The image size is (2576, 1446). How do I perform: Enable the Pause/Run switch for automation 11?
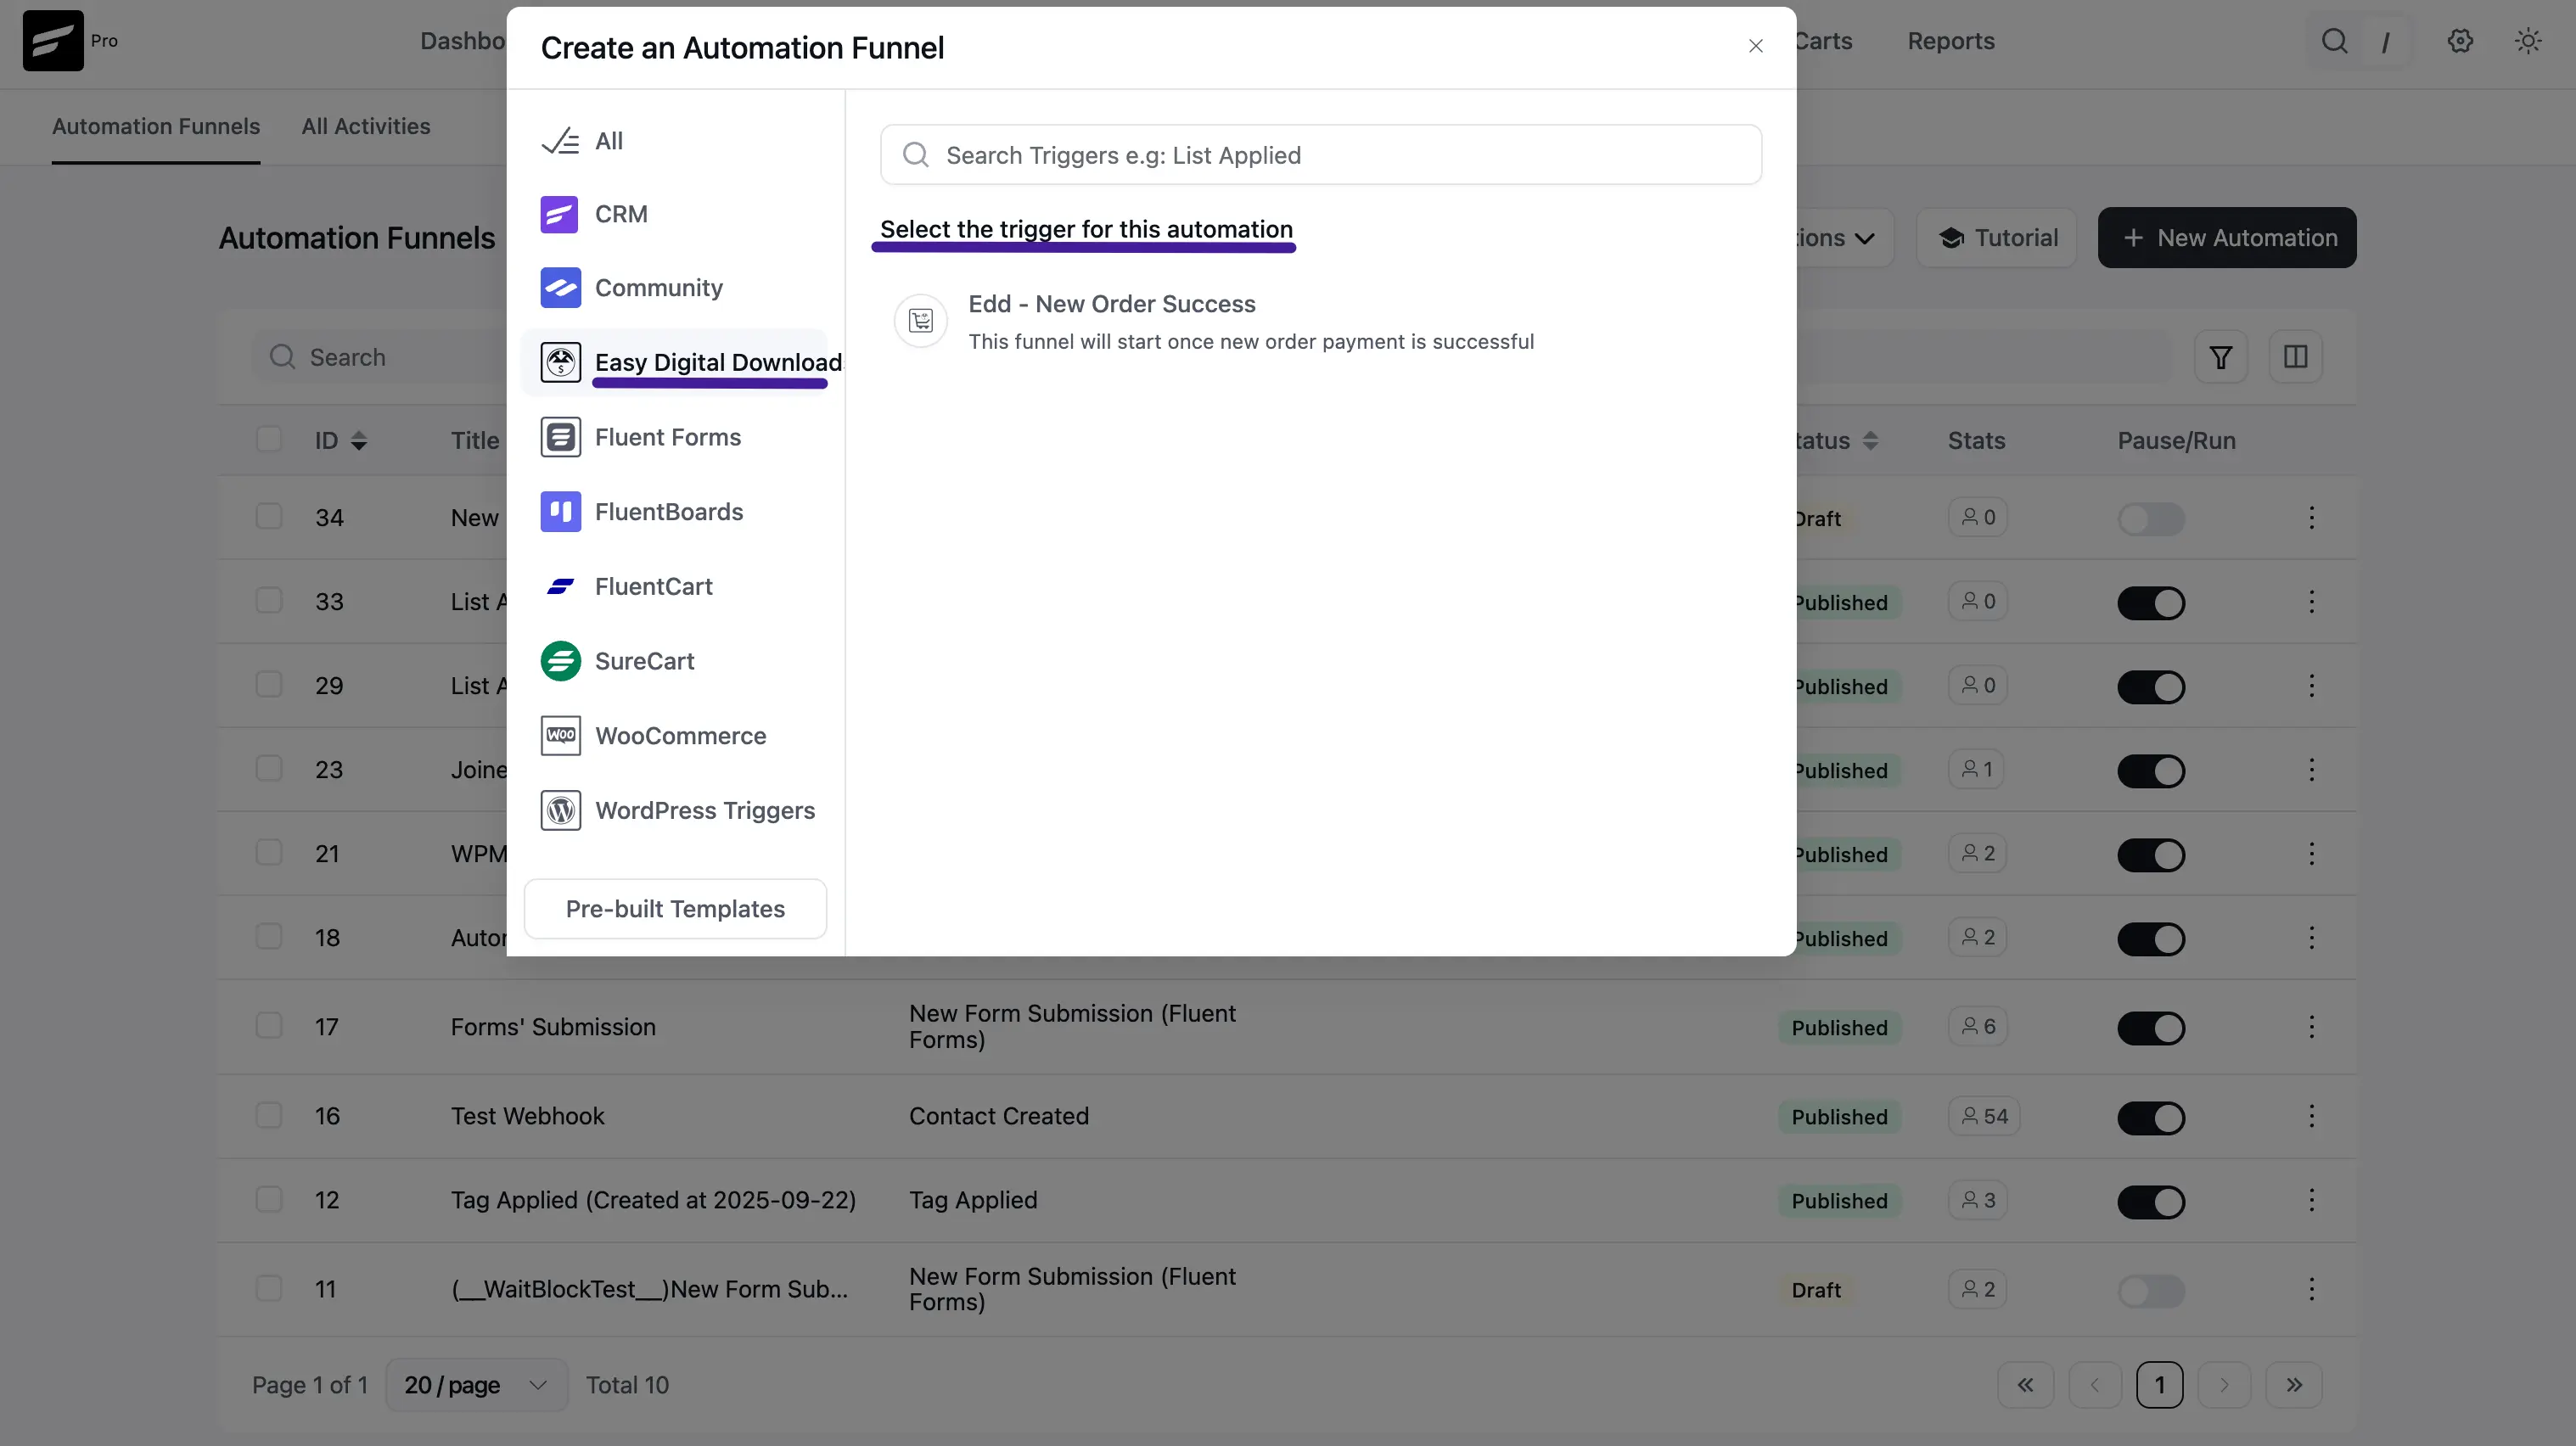pyautogui.click(x=2151, y=1291)
